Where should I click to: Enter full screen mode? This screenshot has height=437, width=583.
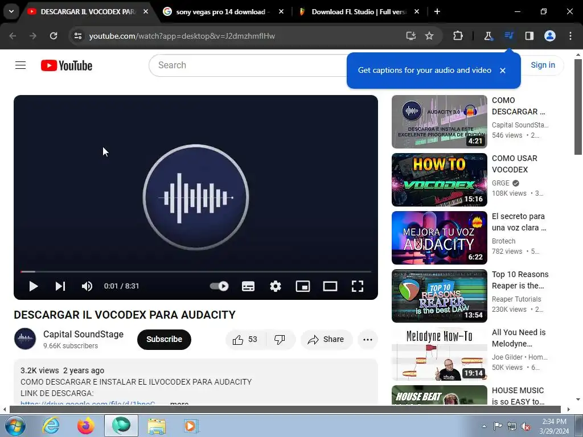tap(358, 286)
